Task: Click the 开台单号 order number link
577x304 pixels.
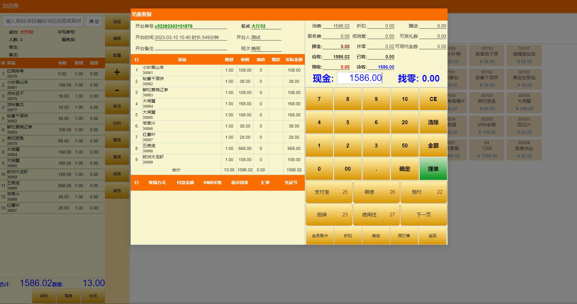Action: pos(174,26)
